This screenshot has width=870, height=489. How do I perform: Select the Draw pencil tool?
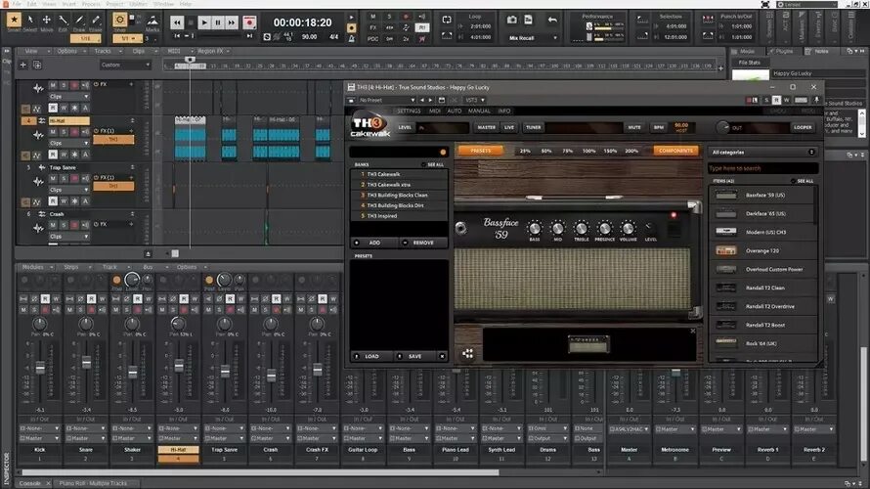coord(79,21)
